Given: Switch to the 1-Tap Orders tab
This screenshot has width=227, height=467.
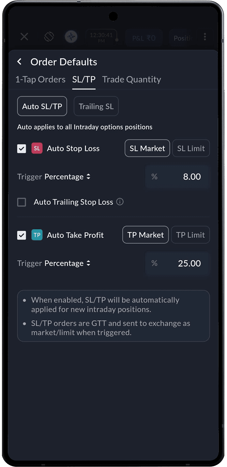Looking at the screenshot, I should [x=40, y=80].
